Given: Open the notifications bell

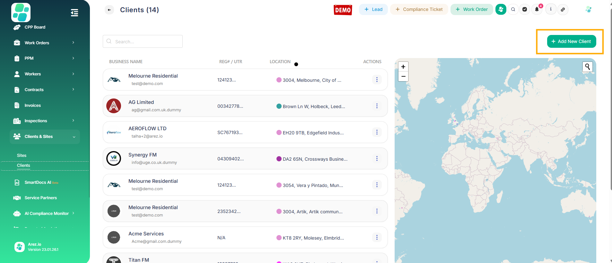Looking at the screenshot, I should 537,9.
